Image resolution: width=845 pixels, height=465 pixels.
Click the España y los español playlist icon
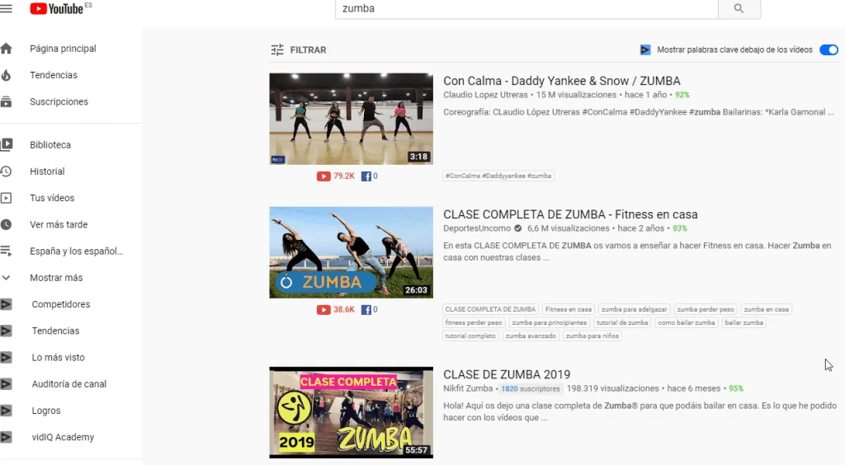[x=6, y=251]
